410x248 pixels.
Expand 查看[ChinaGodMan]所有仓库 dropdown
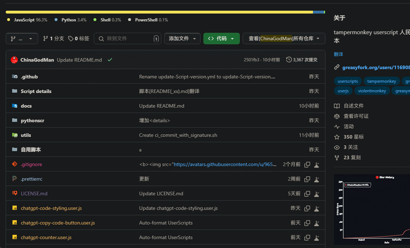coord(284,38)
